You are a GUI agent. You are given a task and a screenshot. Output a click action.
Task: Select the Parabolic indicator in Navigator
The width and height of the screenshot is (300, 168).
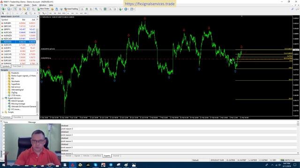(x=15, y=73)
